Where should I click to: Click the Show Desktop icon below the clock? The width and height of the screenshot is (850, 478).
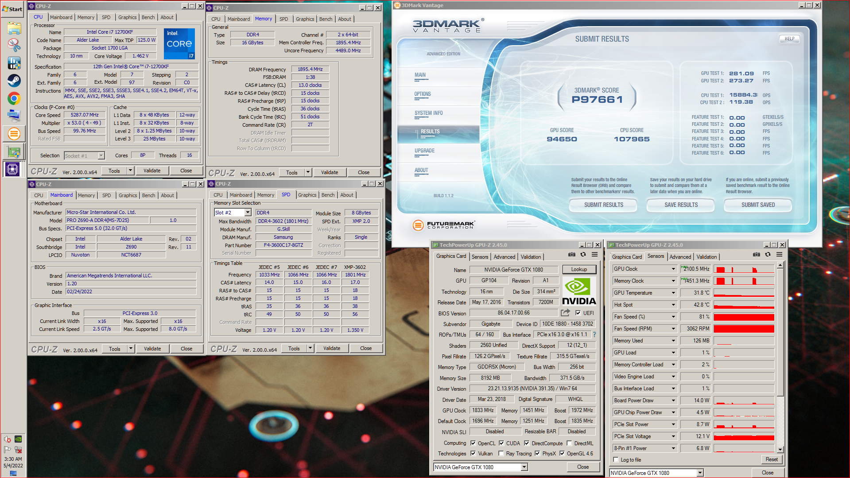click(x=13, y=473)
